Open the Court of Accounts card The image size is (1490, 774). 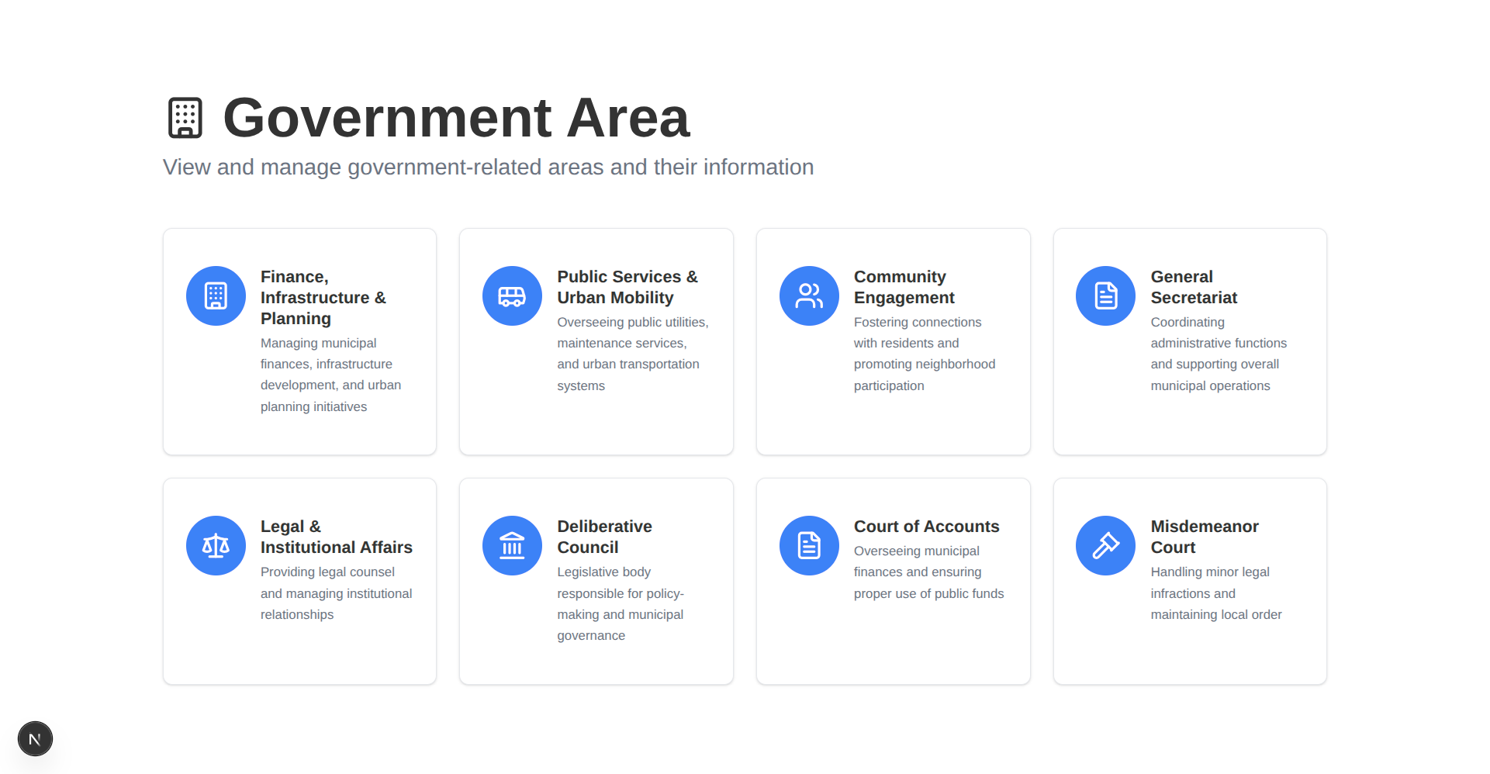[893, 581]
